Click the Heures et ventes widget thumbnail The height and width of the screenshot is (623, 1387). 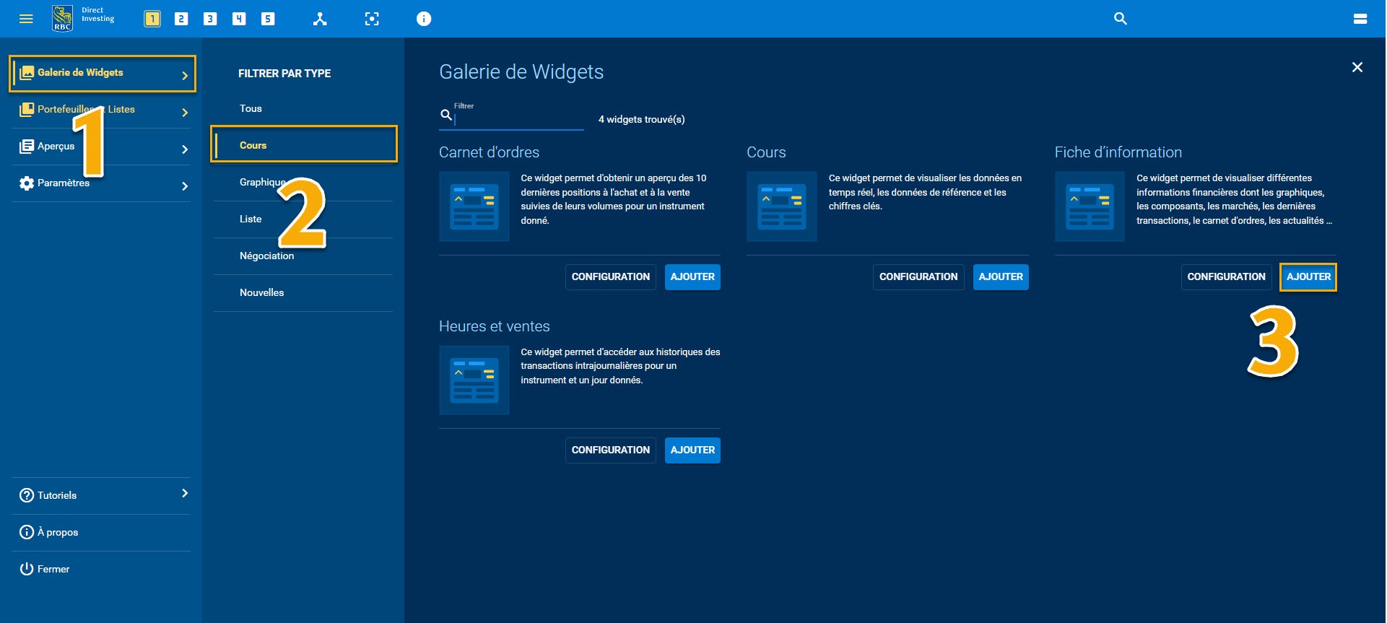tap(474, 380)
